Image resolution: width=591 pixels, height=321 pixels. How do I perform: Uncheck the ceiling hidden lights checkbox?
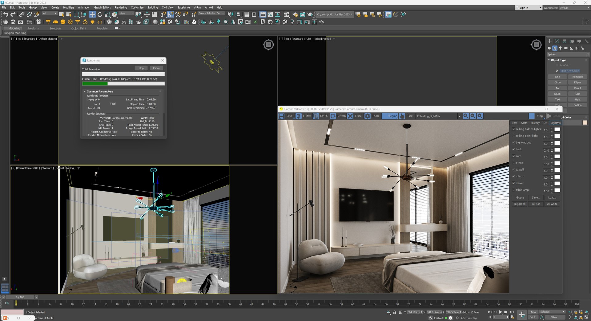513,129
